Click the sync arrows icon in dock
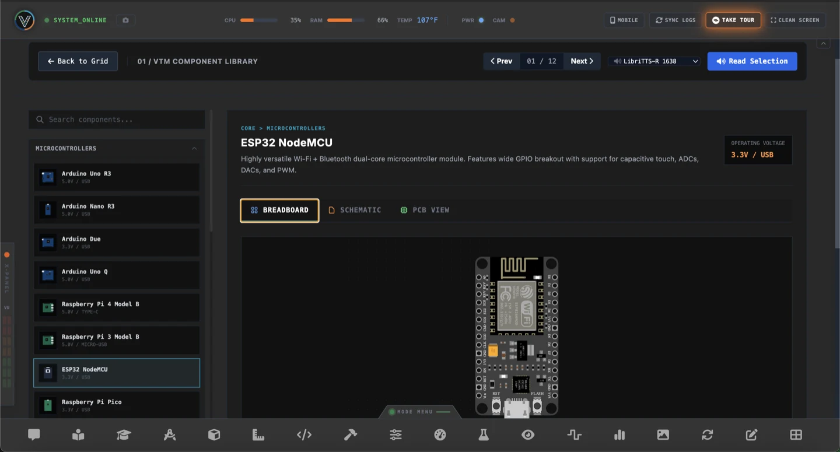This screenshot has height=452, width=840. pyautogui.click(x=708, y=435)
